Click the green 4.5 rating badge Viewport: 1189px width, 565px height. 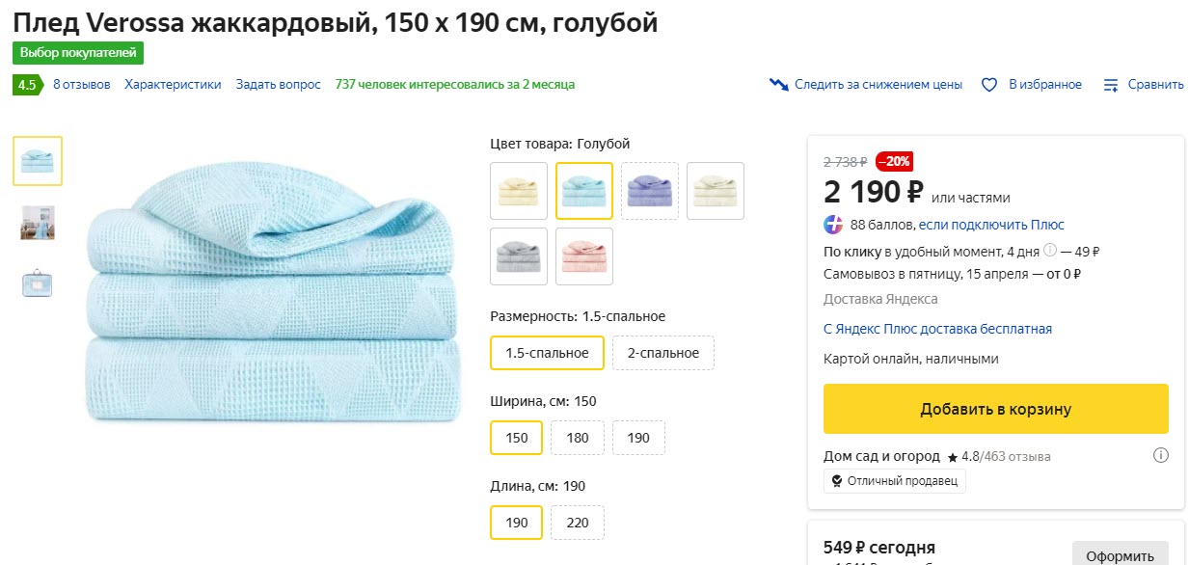pos(26,85)
